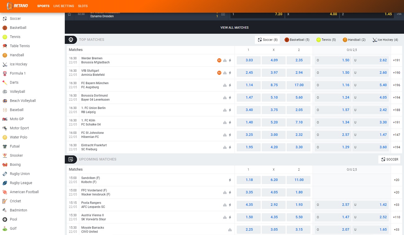Switch Top Matches to Ice Hockey (4) tab
The image size is (404, 235).
385,40
